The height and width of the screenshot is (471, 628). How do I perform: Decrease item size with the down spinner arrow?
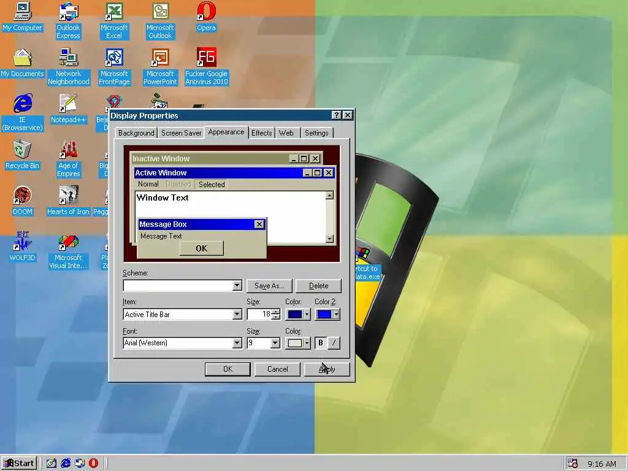pos(275,317)
